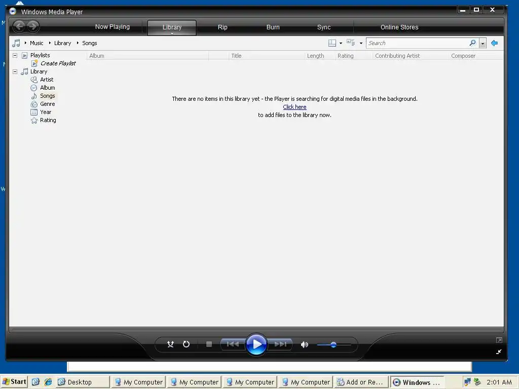Image resolution: width=519 pixels, height=389 pixels.
Task: Sort by the Title column header
Action: 266,56
